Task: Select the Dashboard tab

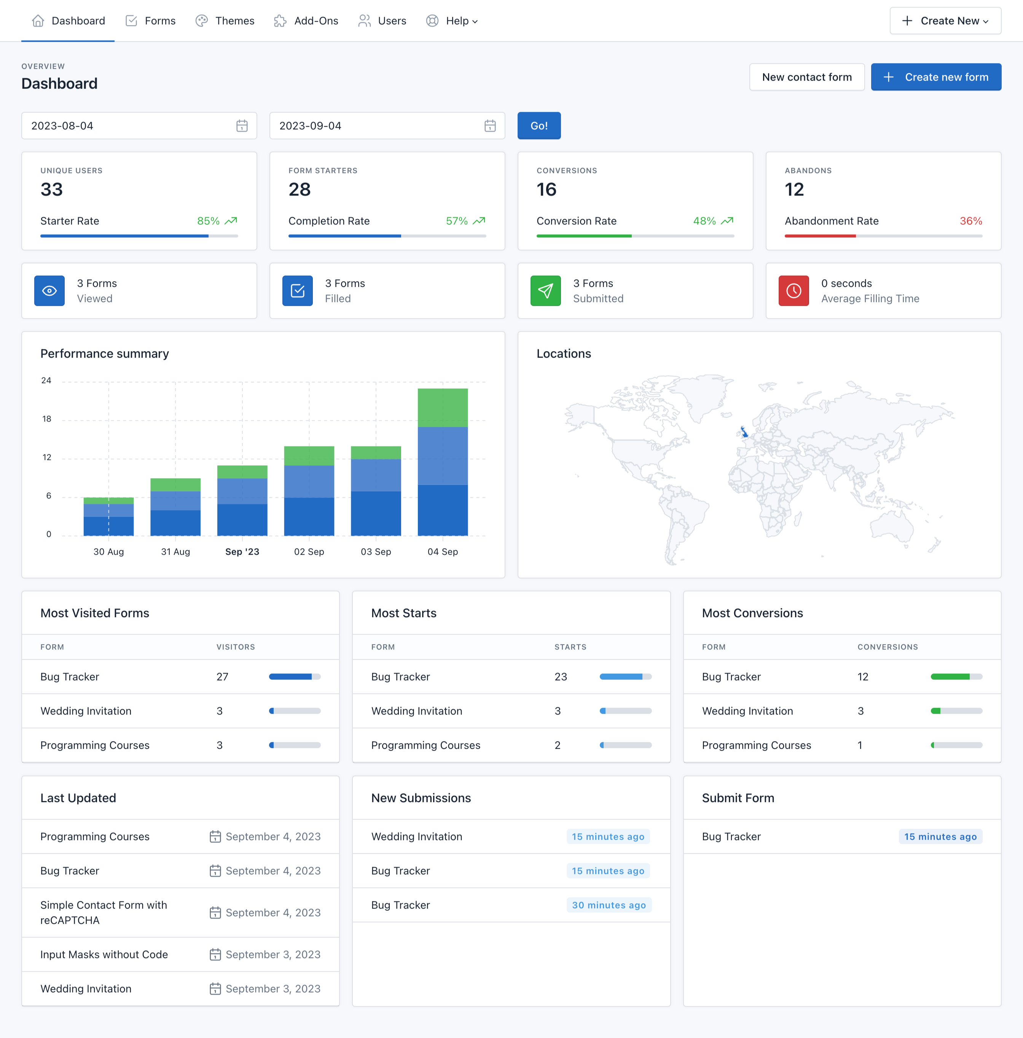Action: (x=78, y=21)
